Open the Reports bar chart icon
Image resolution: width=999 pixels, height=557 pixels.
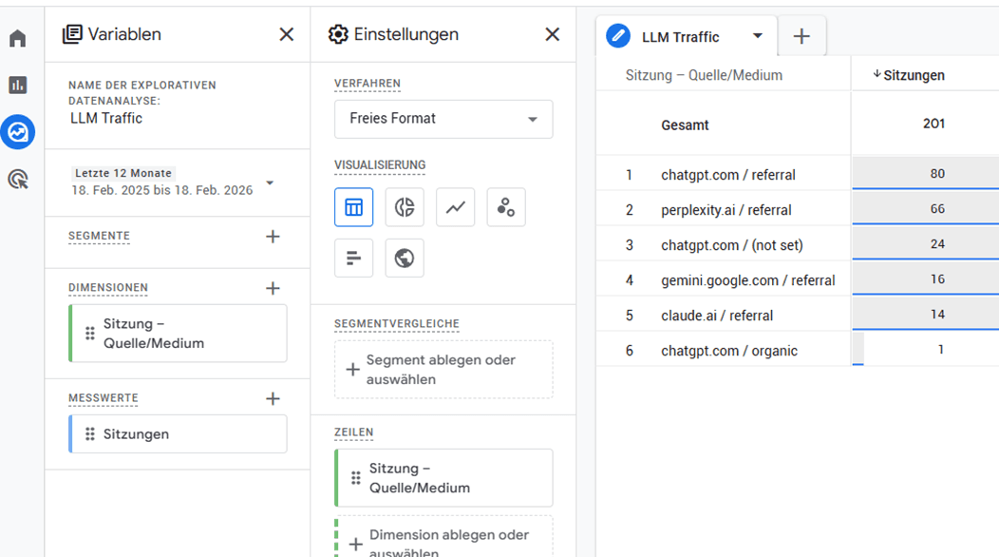pyautogui.click(x=18, y=85)
